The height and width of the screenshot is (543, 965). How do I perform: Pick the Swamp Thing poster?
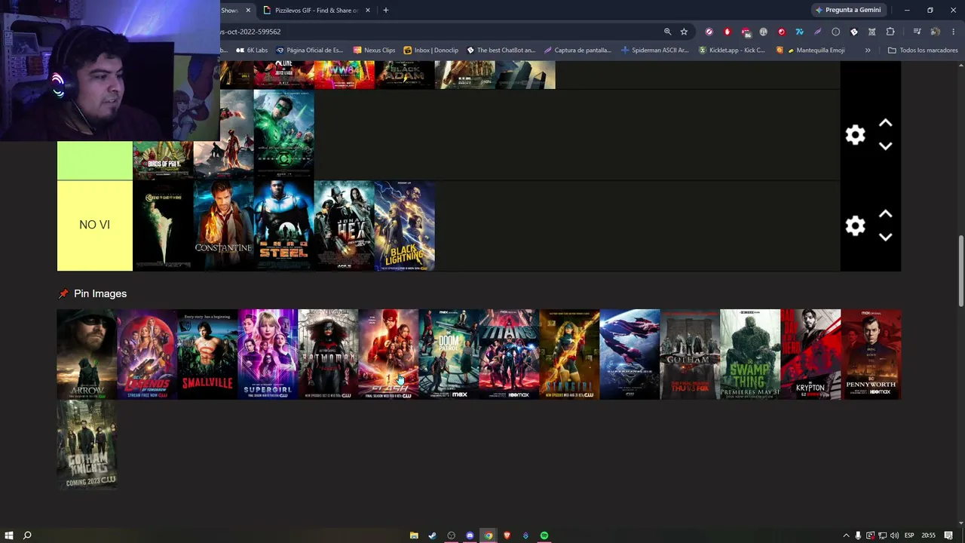pos(750,354)
